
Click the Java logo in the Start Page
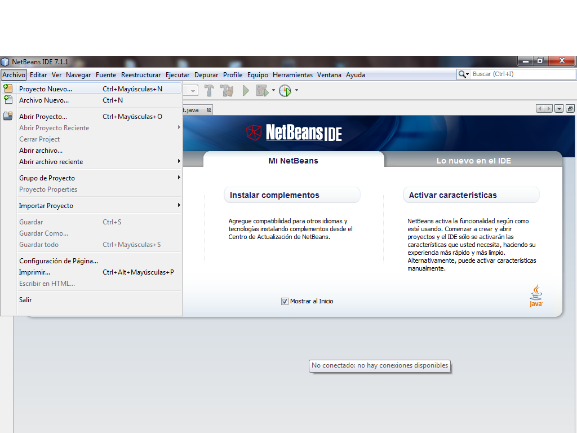click(535, 294)
